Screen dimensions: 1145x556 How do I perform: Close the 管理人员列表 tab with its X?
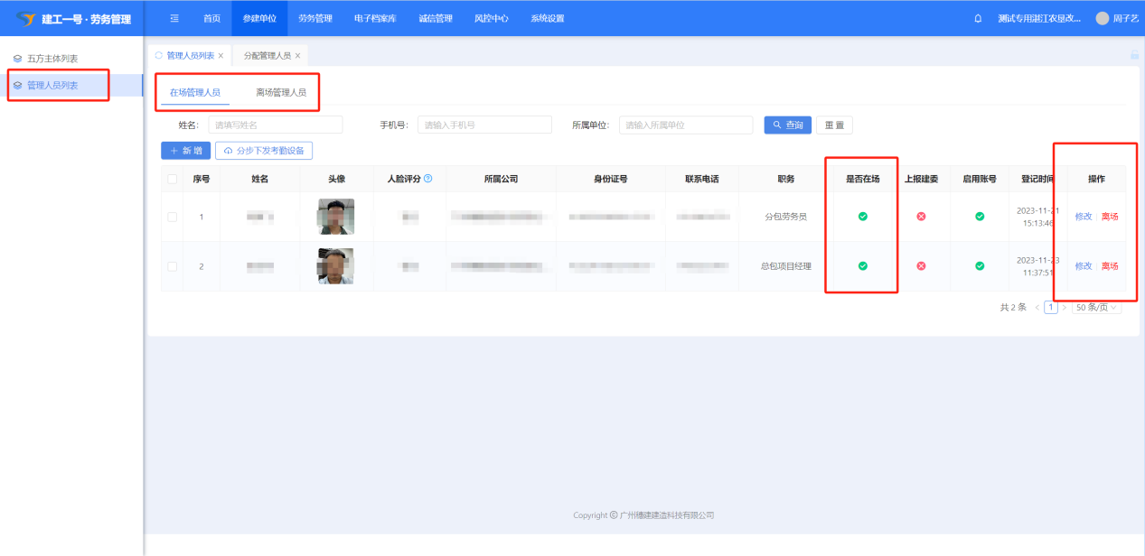coord(221,56)
